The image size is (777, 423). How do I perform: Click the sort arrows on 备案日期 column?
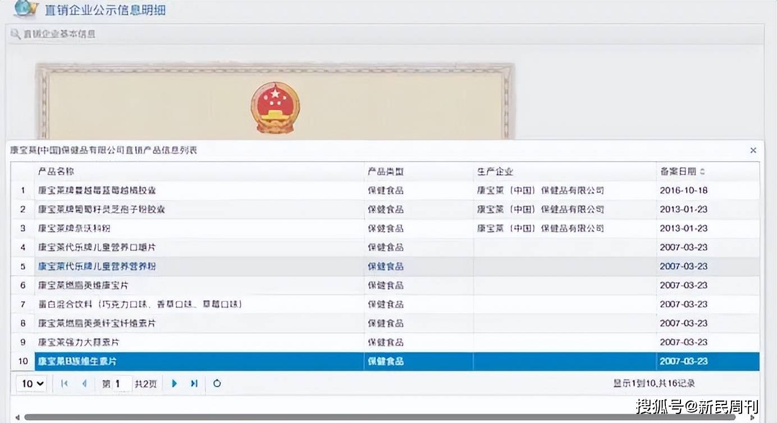pyautogui.click(x=702, y=172)
